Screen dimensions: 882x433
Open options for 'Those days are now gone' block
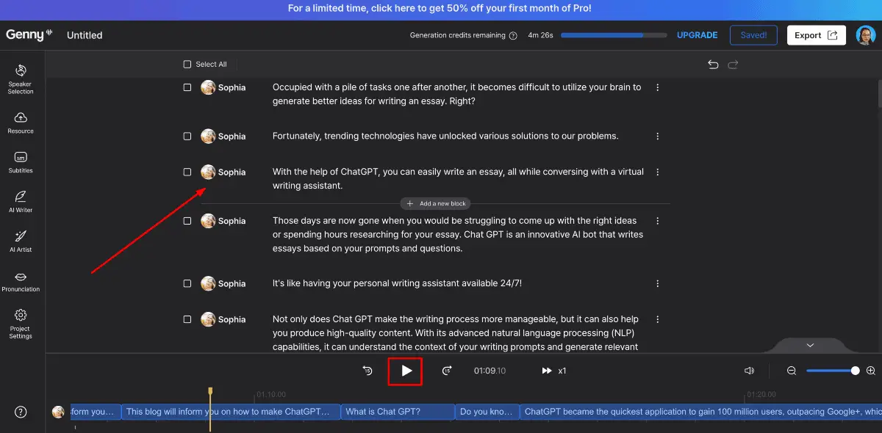pyautogui.click(x=658, y=221)
